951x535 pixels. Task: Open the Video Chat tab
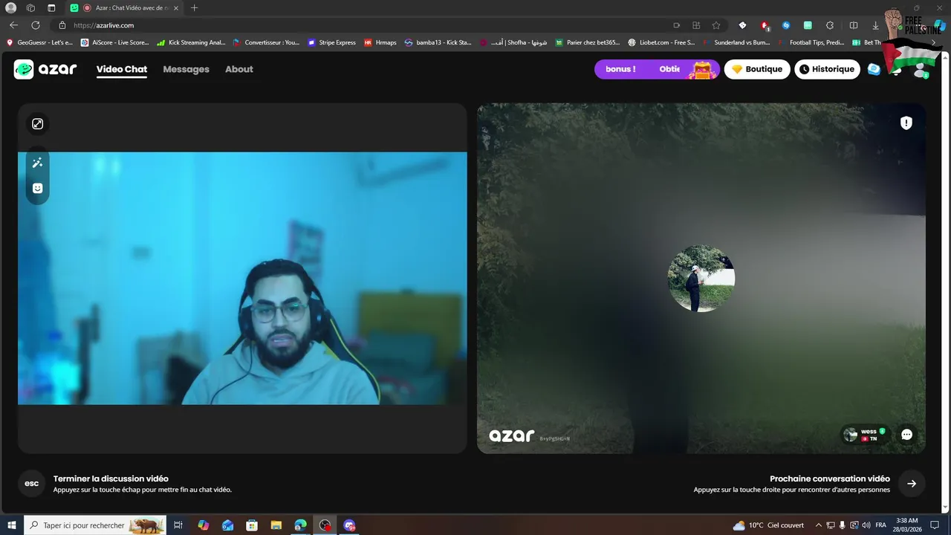[122, 69]
